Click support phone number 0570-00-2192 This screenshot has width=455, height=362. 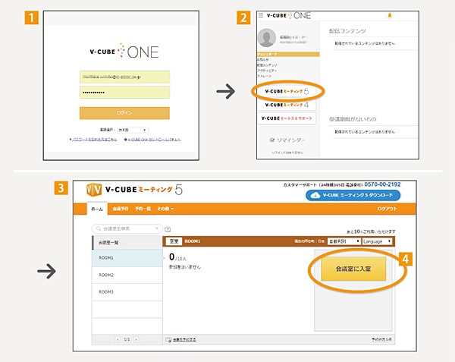(x=382, y=184)
